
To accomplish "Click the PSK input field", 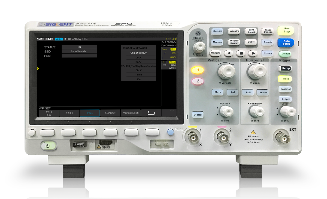I will coord(79,56).
